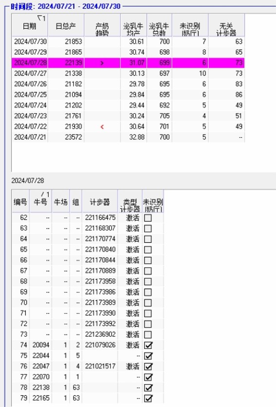Sort upper table by 未识别(奶厅) header
The width and height of the screenshot is (276, 407).
[x=190, y=25]
